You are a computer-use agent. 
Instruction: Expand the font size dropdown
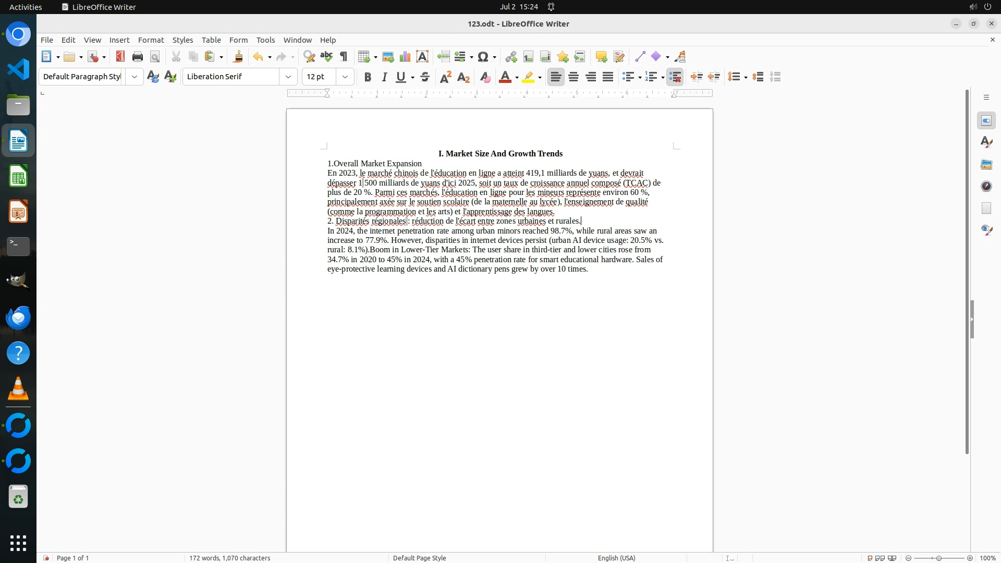pos(345,77)
